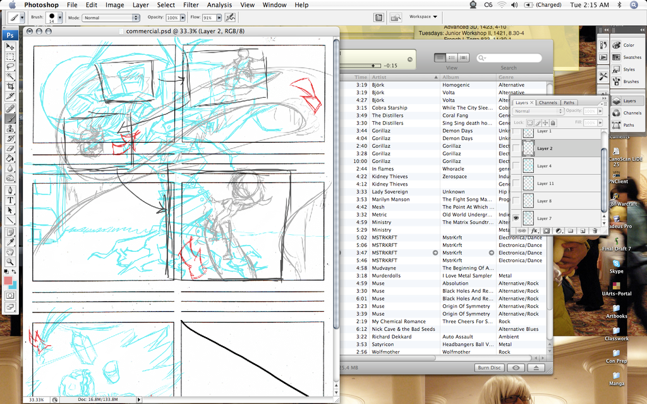This screenshot has width=647, height=404.
Task: Select the Paint Bucket tool
Action: coord(10,158)
